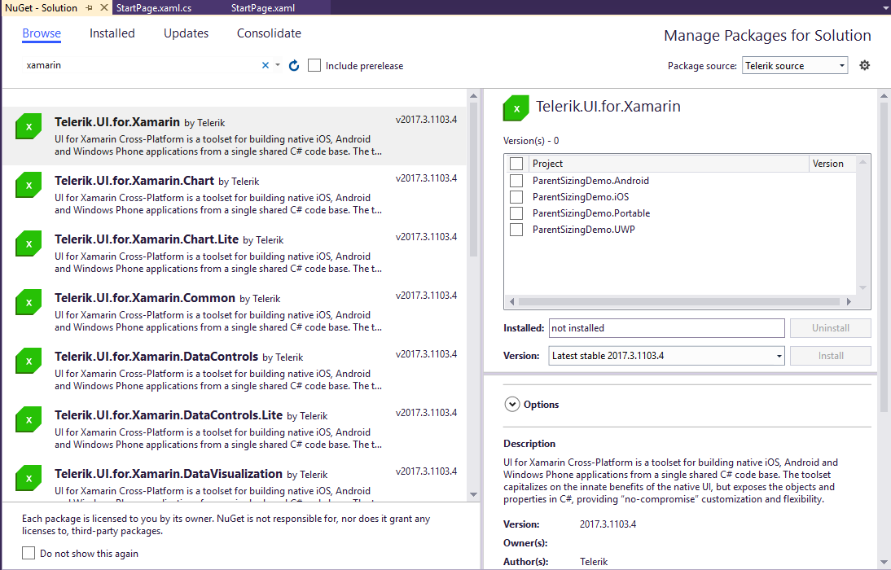Image resolution: width=891 pixels, height=570 pixels.
Task: Click the Install button
Action: pyautogui.click(x=830, y=356)
